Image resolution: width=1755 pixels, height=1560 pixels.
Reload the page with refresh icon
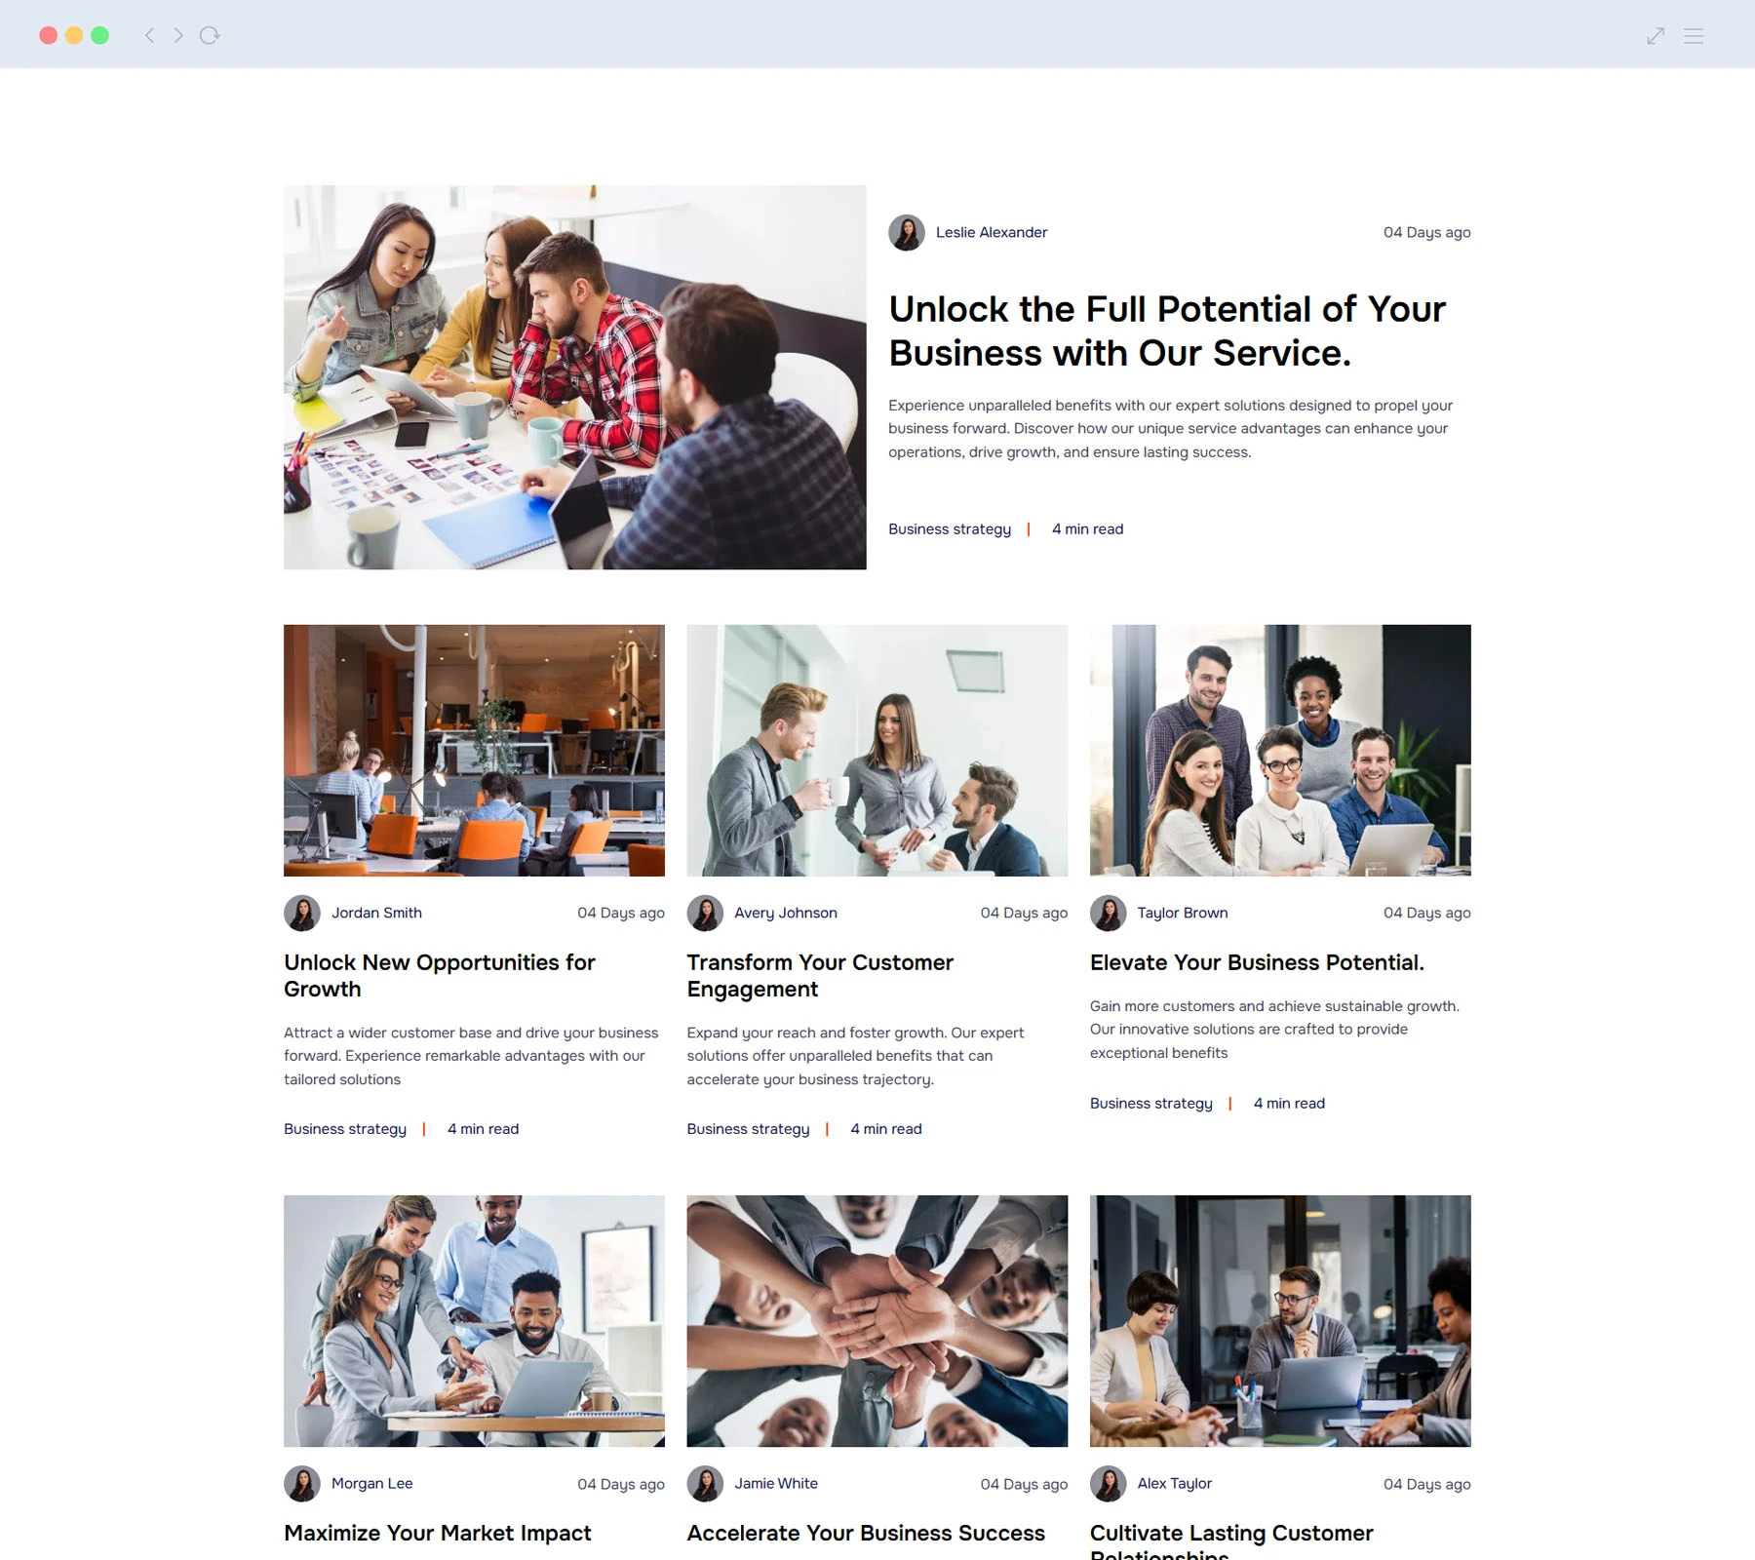[210, 36]
